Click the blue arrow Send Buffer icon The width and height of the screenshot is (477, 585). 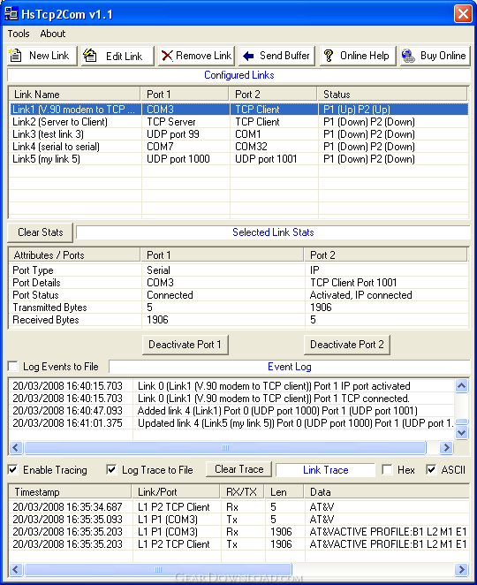click(248, 56)
